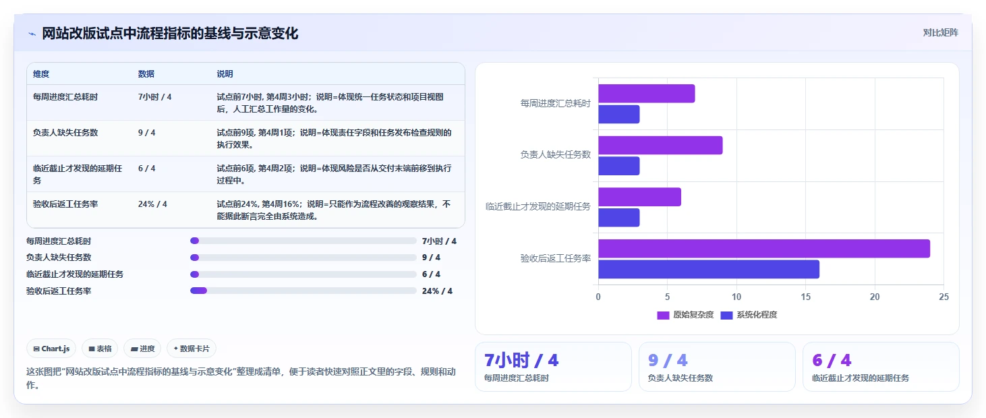Click the purple chart bar for 临近截止才发现的延期任务
Image resolution: width=986 pixels, height=418 pixels.
(639, 197)
